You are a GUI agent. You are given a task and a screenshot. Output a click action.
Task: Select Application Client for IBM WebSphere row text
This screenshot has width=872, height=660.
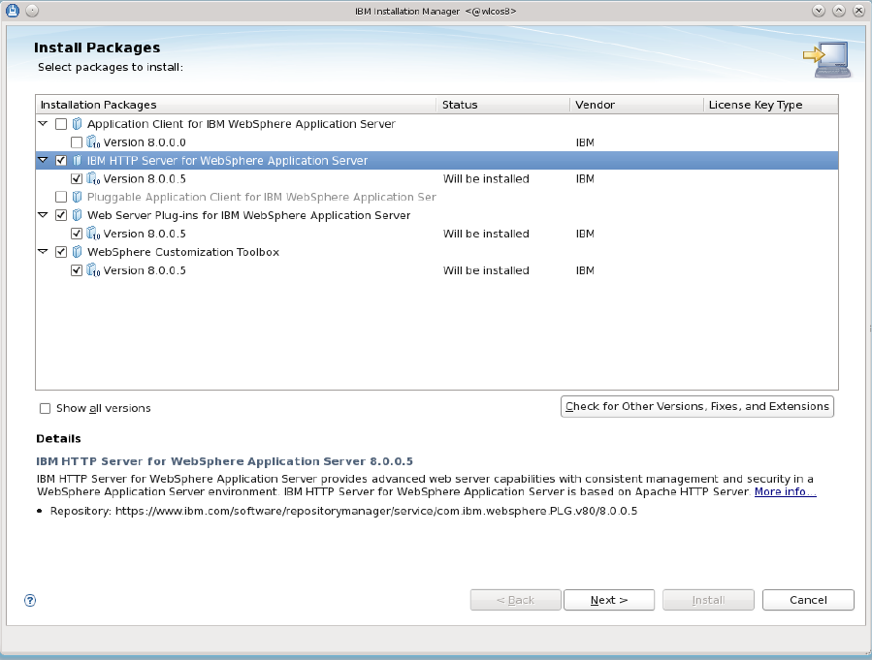[242, 124]
